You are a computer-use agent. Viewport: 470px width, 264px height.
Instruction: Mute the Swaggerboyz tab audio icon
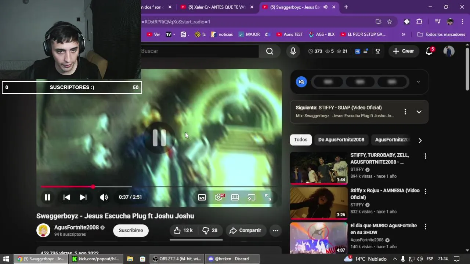(325, 7)
